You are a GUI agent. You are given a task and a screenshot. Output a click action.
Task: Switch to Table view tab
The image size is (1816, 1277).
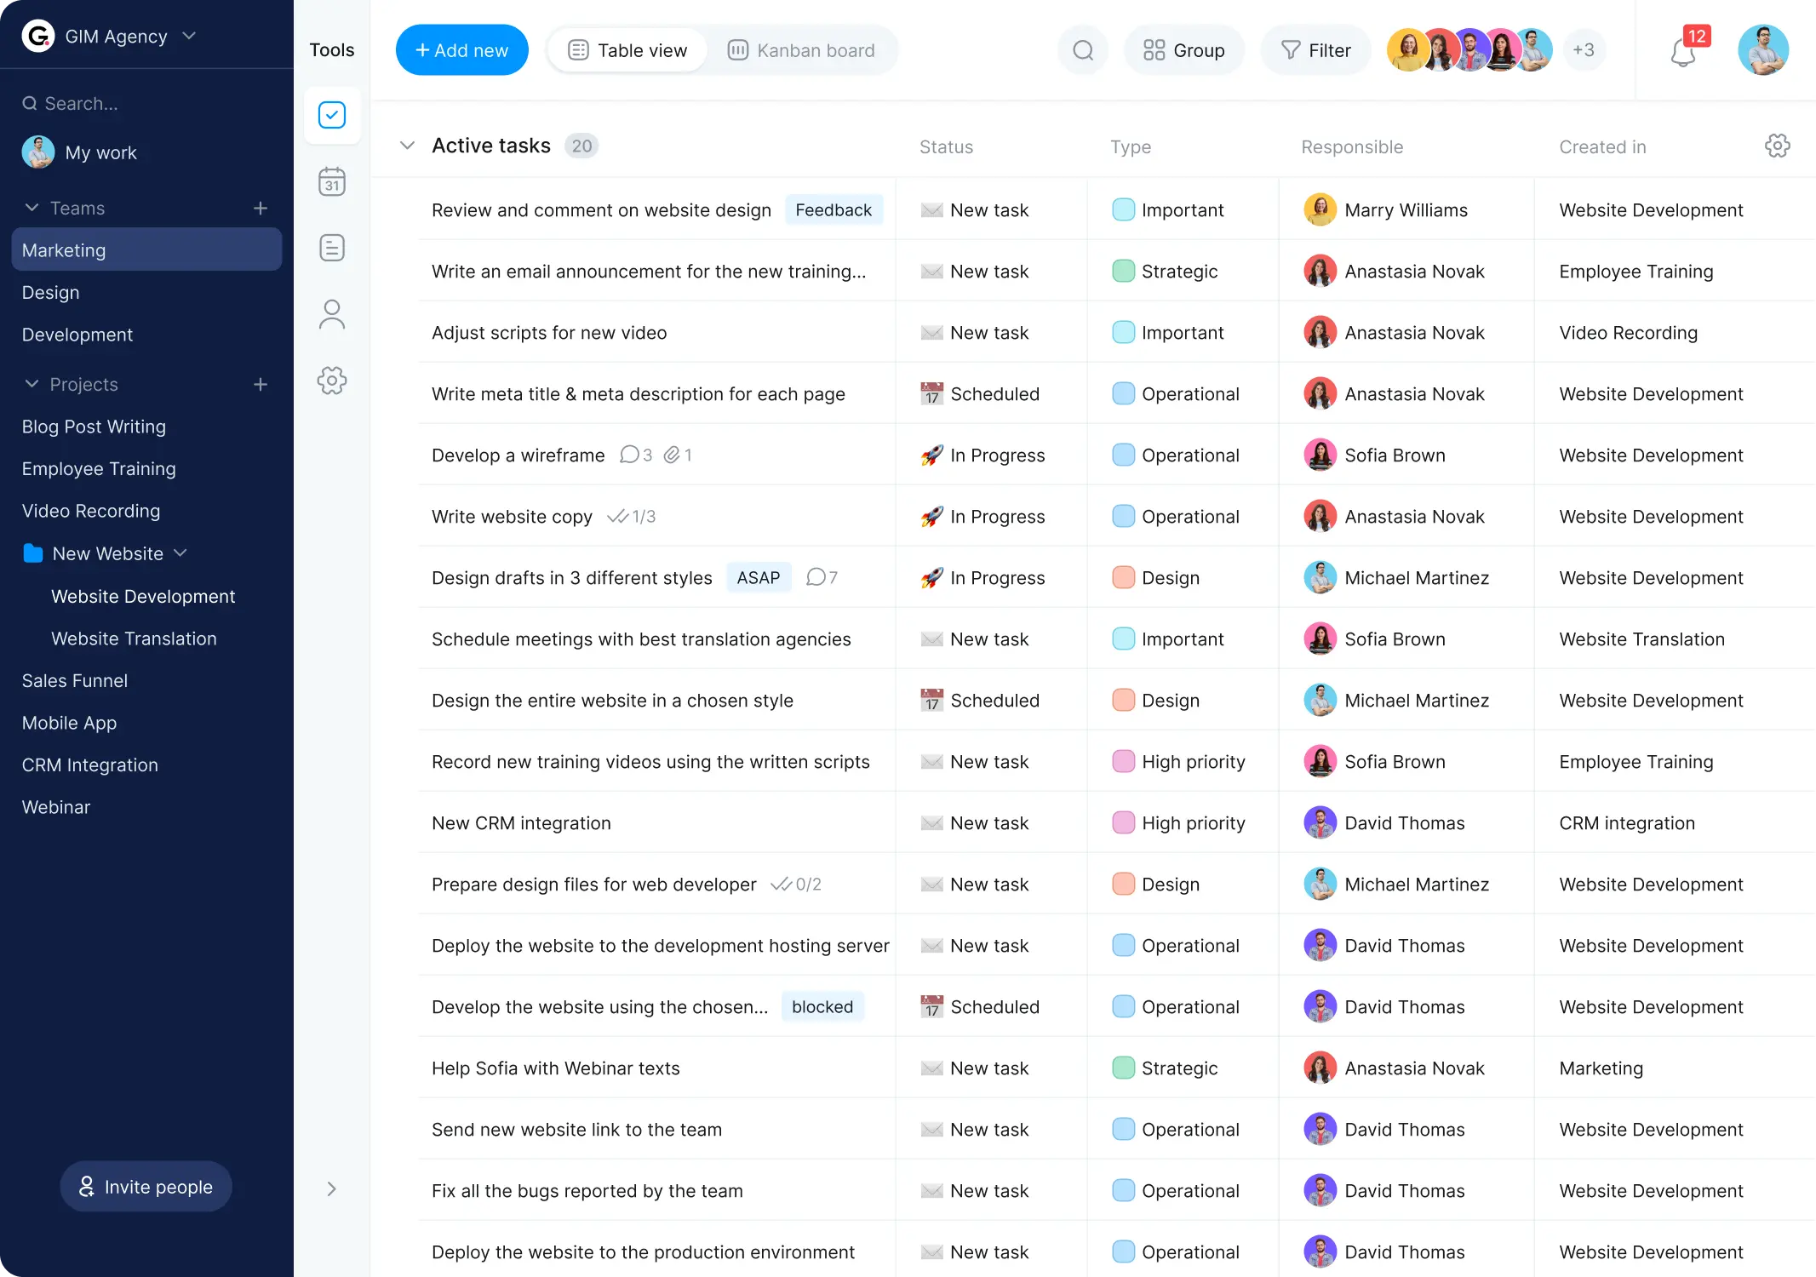tap(627, 49)
